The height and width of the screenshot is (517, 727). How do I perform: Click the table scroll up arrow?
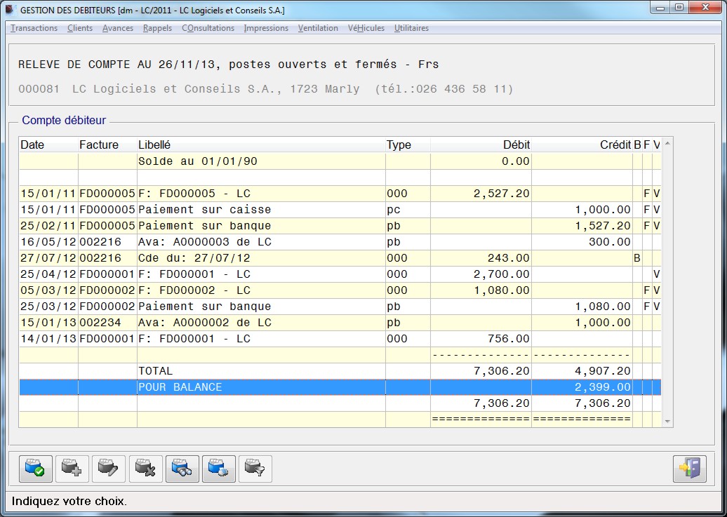click(x=667, y=143)
